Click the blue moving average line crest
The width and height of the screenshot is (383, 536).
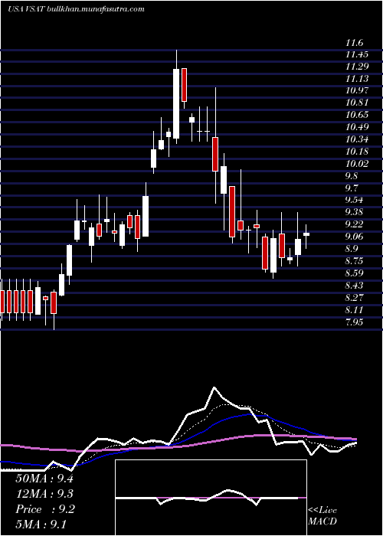[250, 414]
